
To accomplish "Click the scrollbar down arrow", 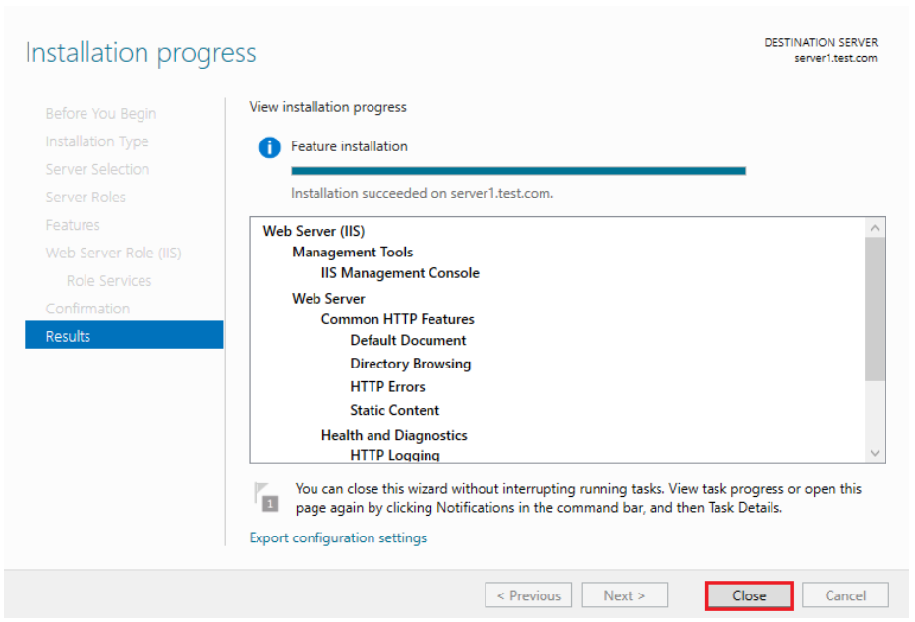I will pos(875,452).
